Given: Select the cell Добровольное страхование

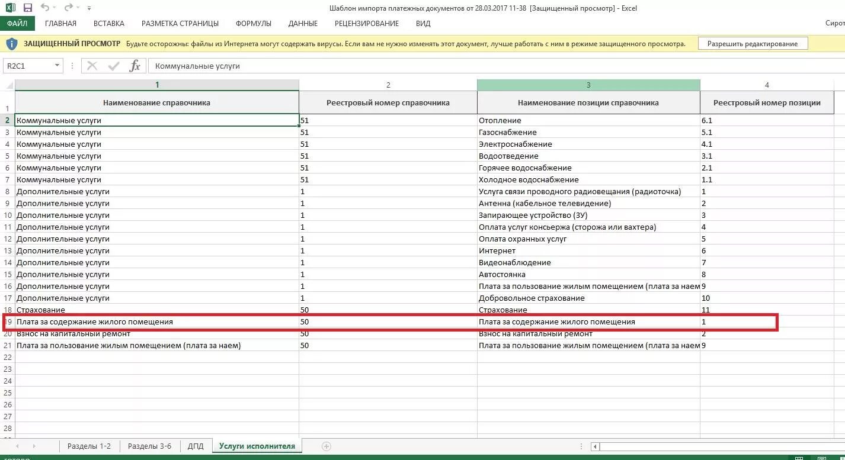Looking at the screenshot, I should [x=588, y=298].
